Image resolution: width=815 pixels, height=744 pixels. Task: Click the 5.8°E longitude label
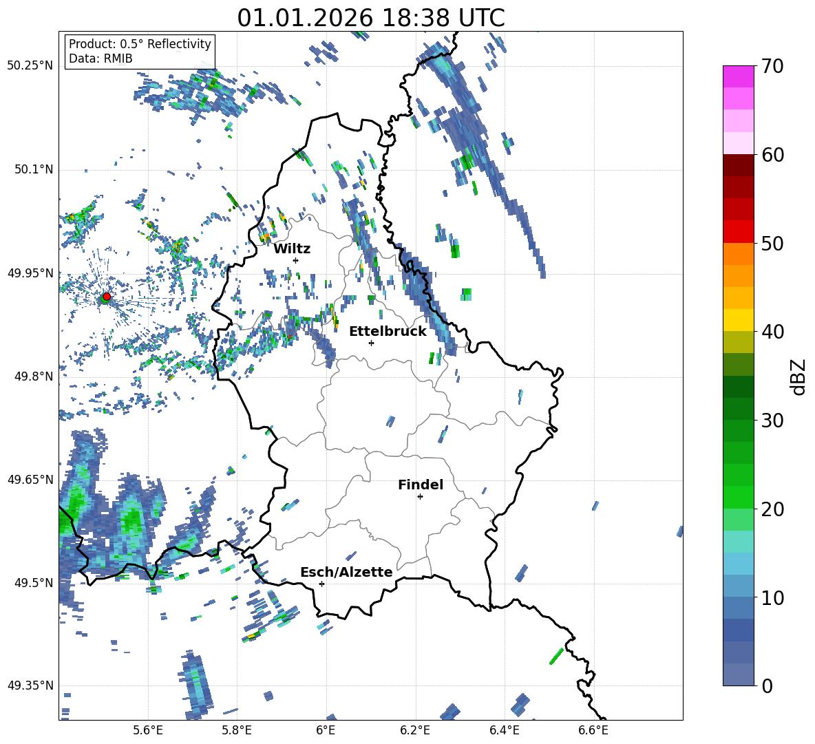(x=237, y=730)
